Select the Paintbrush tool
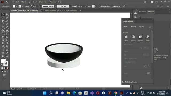 point(7,27)
